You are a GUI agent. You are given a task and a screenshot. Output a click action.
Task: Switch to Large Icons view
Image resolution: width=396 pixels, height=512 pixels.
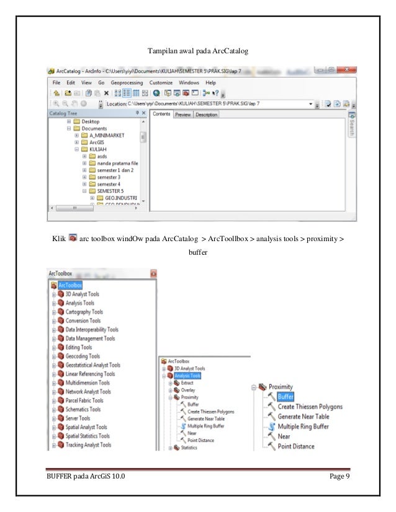coord(118,93)
